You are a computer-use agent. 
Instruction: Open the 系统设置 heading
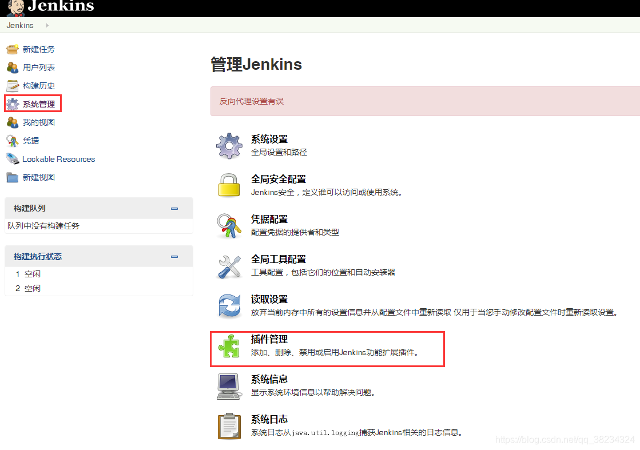[269, 139]
